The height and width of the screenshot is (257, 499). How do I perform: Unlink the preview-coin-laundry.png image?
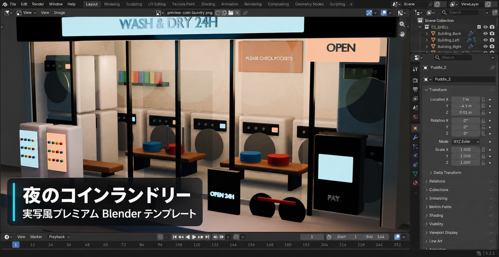pyautogui.click(x=237, y=13)
